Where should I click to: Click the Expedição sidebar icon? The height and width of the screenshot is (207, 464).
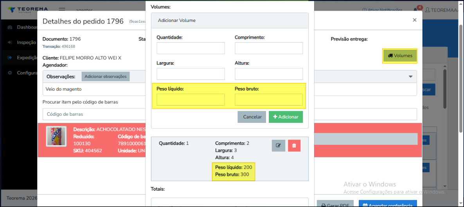(10, 58)
